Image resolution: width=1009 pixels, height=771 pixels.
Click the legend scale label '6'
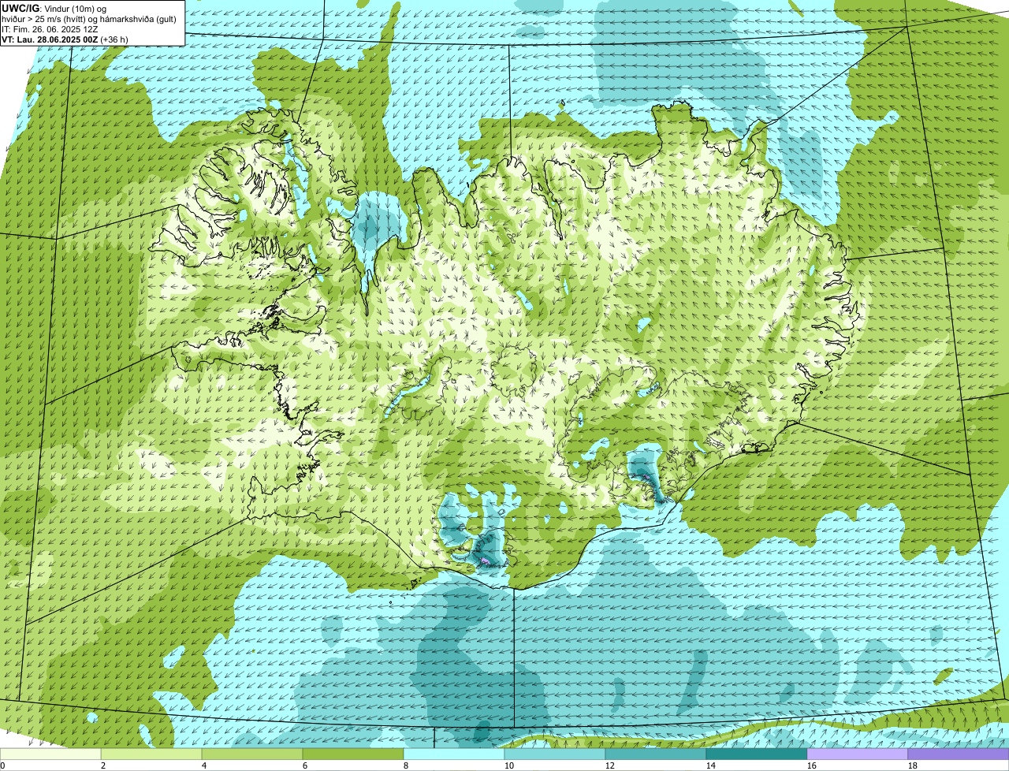pos(304,765)
